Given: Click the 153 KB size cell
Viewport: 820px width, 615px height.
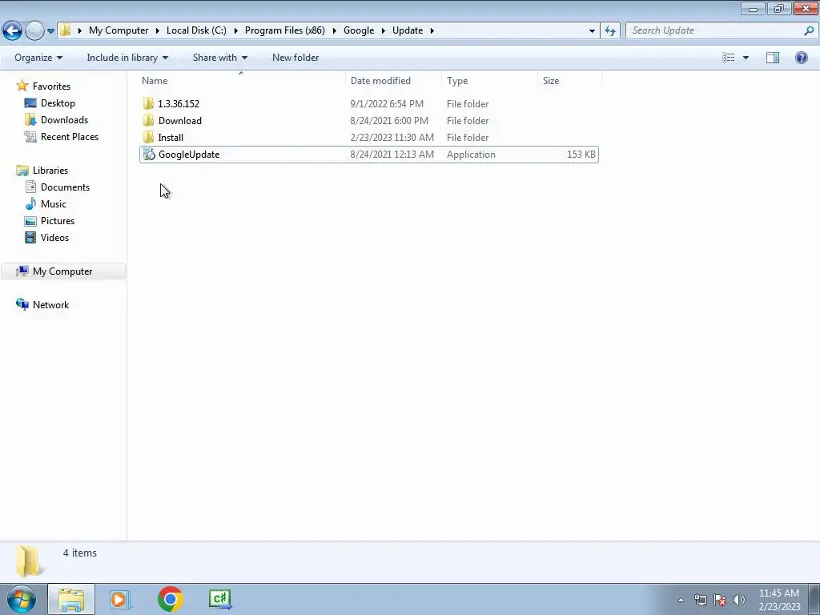Looking at the screenshot, I should coord(581,155).
